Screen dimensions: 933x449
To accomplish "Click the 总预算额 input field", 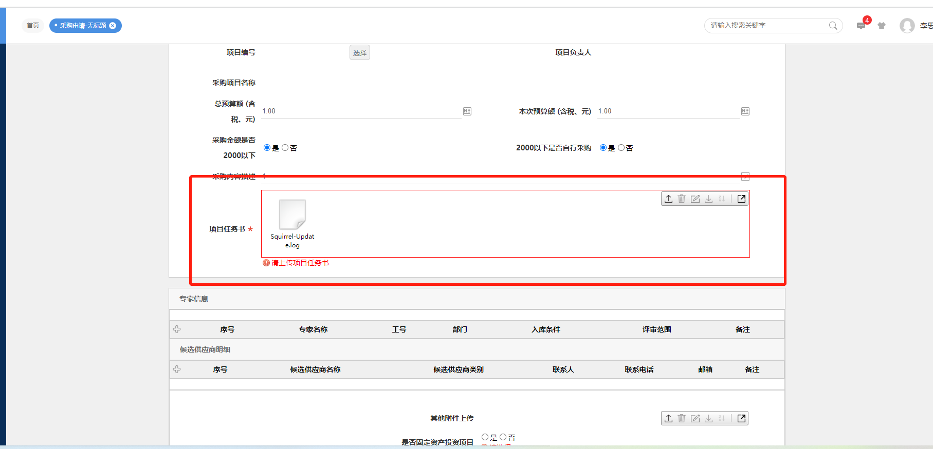I will [x=361, y=111].
